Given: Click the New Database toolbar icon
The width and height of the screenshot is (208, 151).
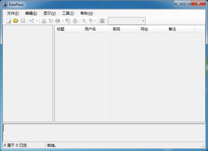Looking at the screenshot, I should point(9,21).
